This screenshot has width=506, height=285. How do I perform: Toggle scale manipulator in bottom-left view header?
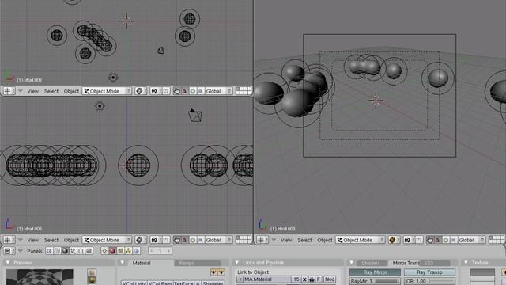coord(200,240)
